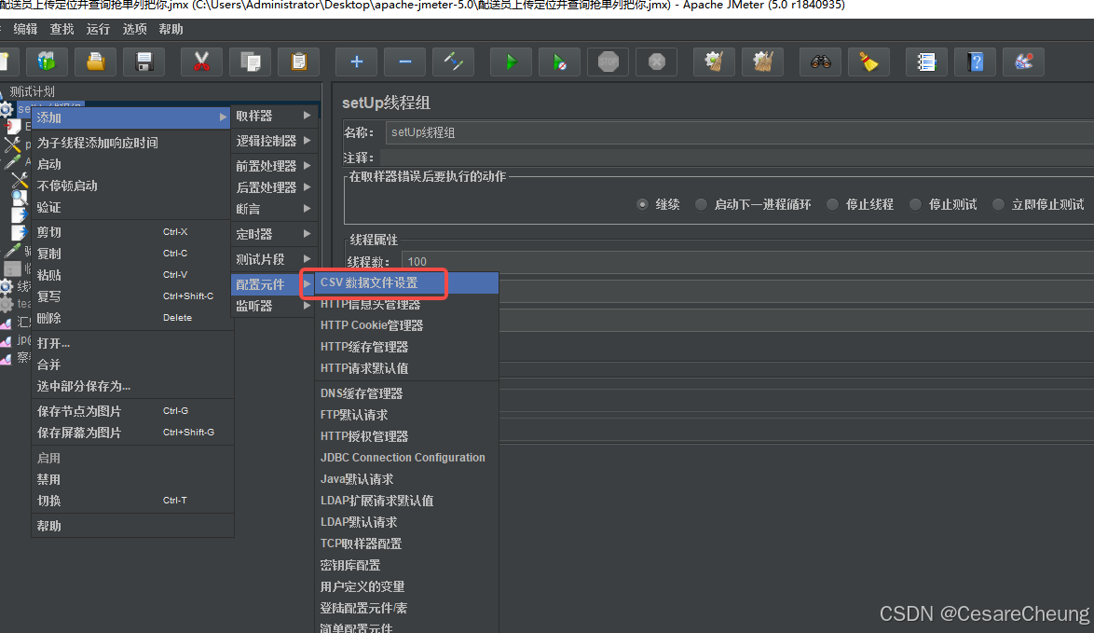Choose 验证 context menu item

[132, 207]
